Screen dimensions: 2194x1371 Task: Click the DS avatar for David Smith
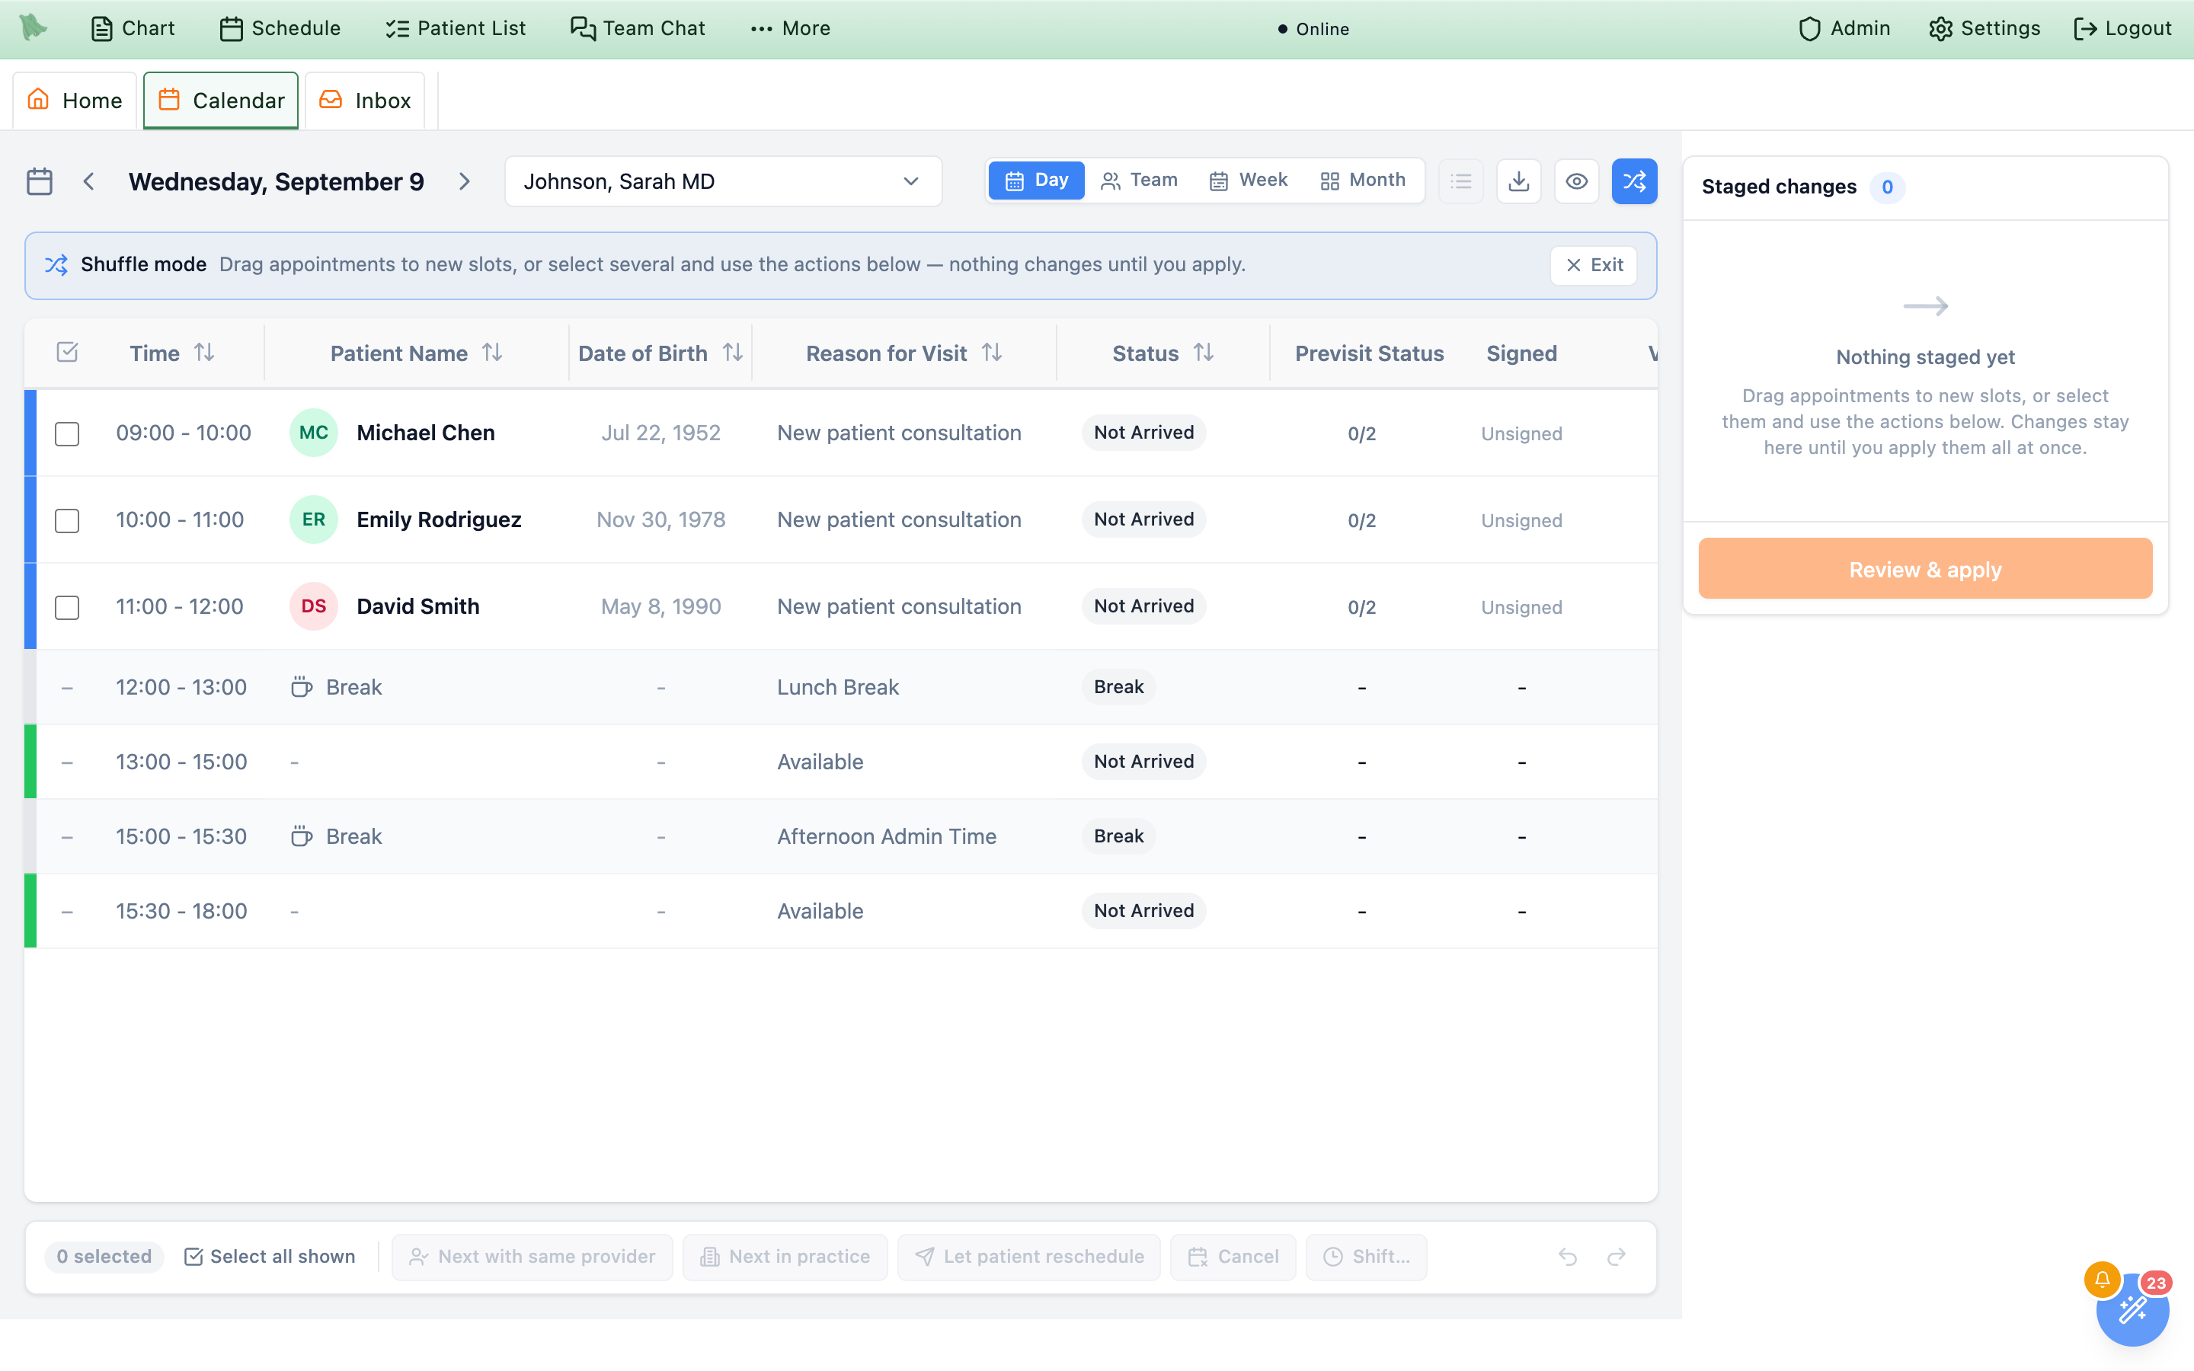(314, 606)
